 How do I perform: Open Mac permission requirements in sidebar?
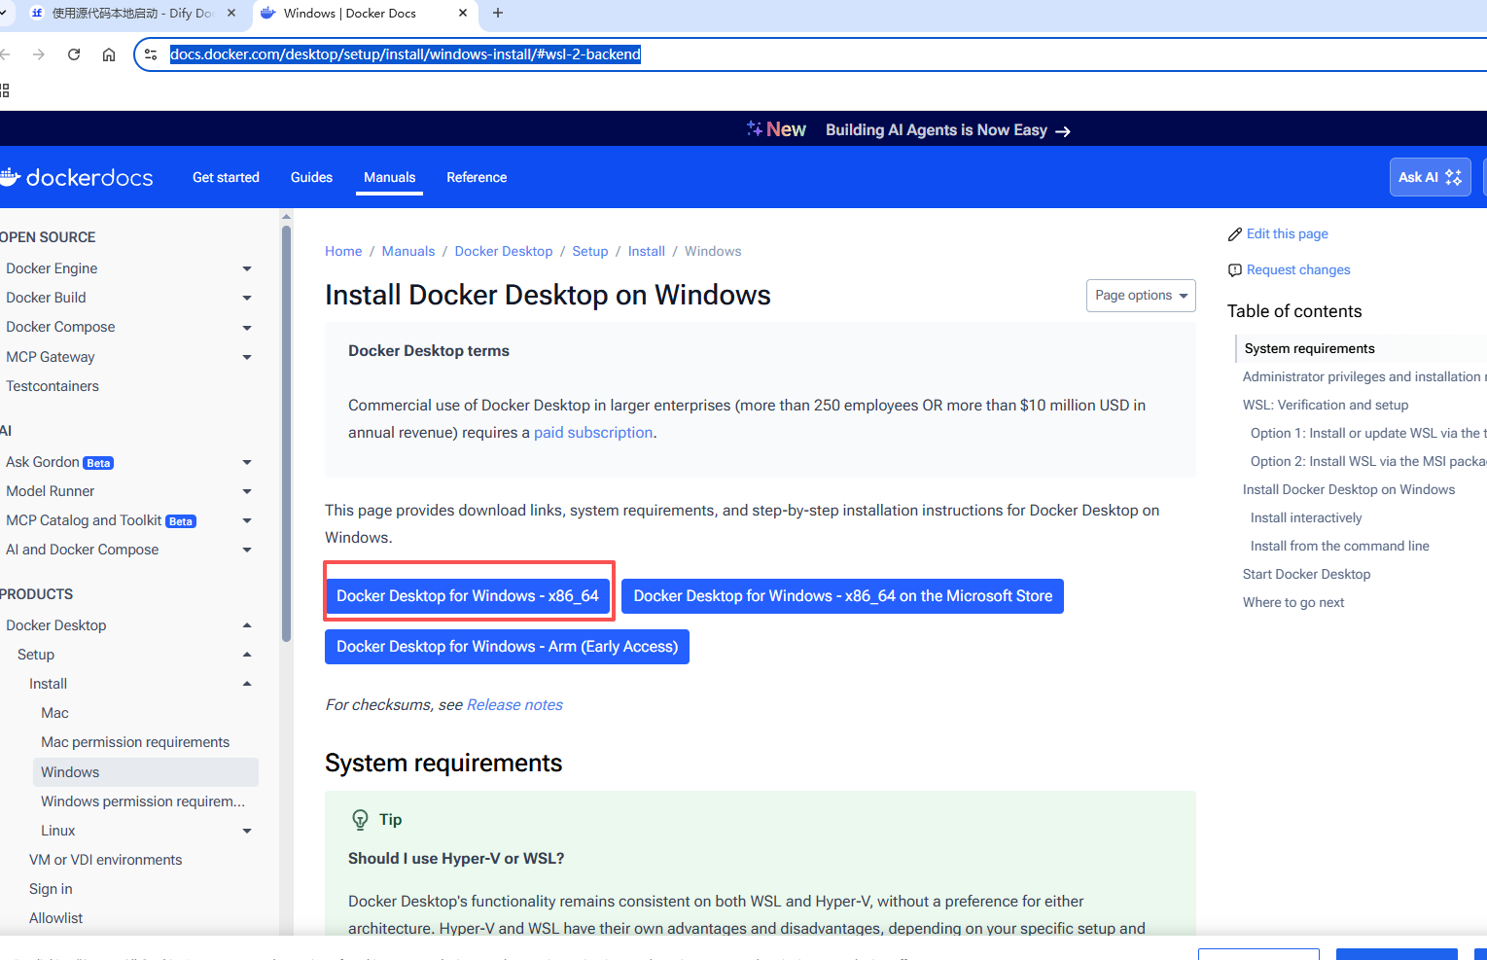135,742
